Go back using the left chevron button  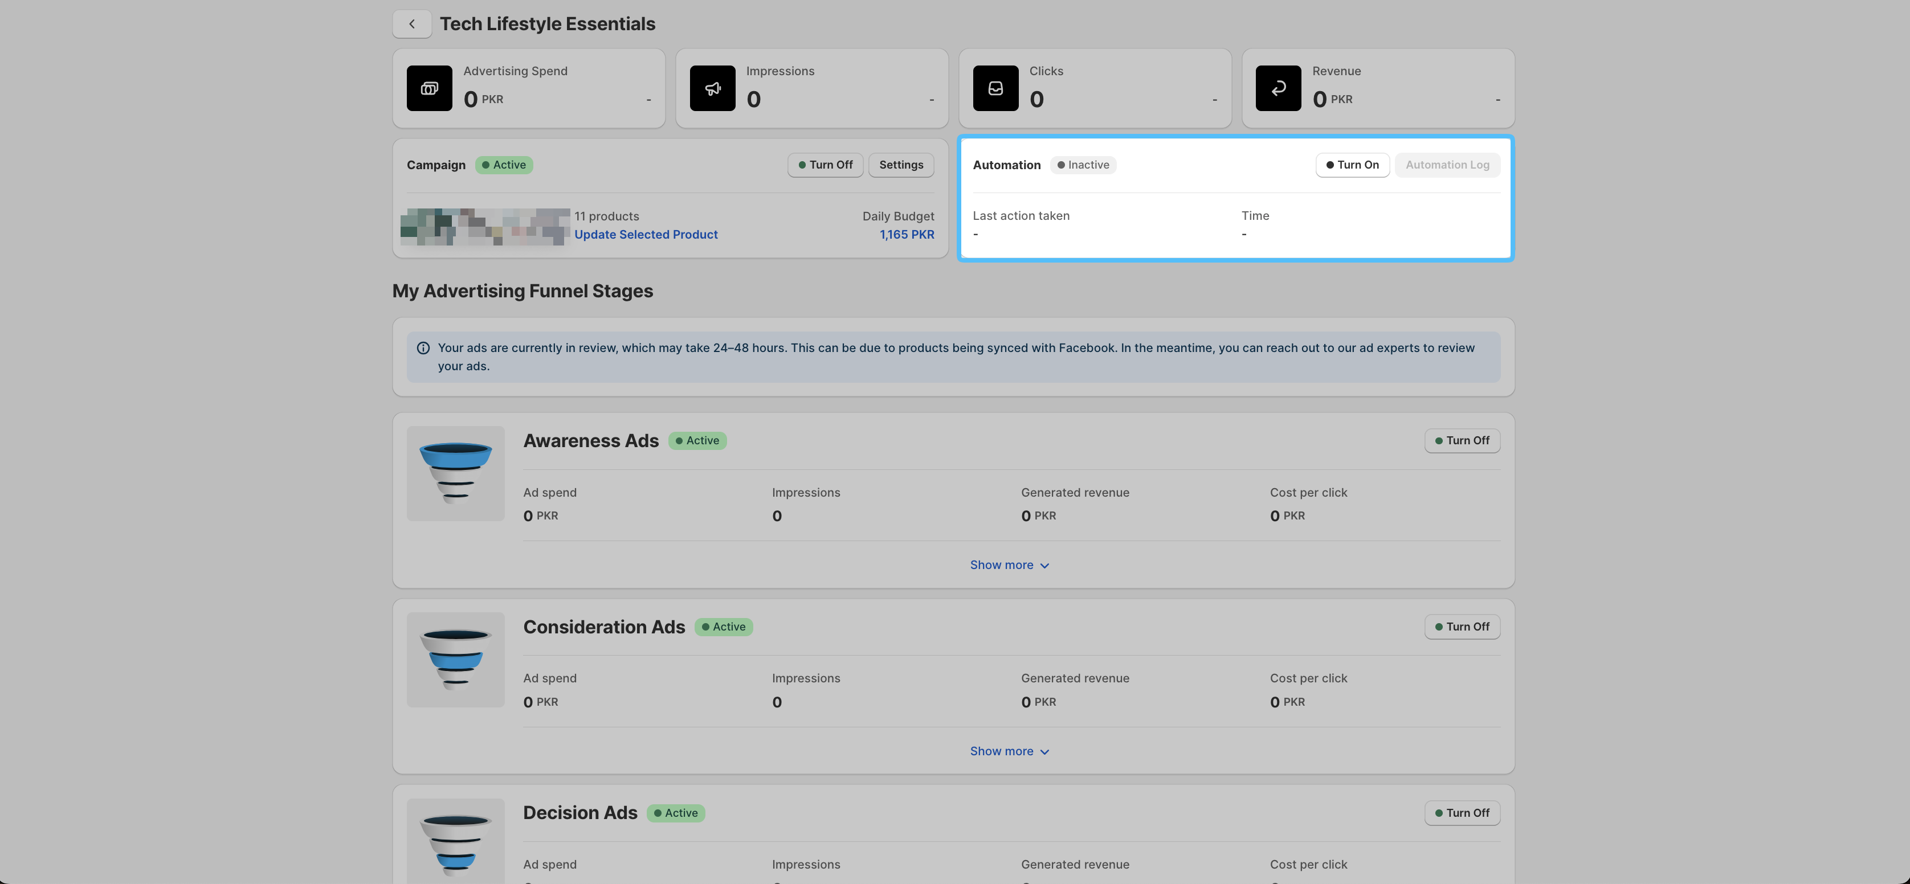[411, 24]
